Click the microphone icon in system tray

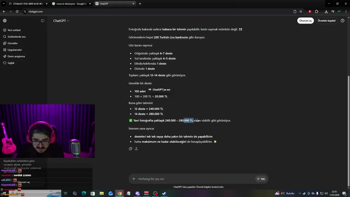[x=317, y=193]
